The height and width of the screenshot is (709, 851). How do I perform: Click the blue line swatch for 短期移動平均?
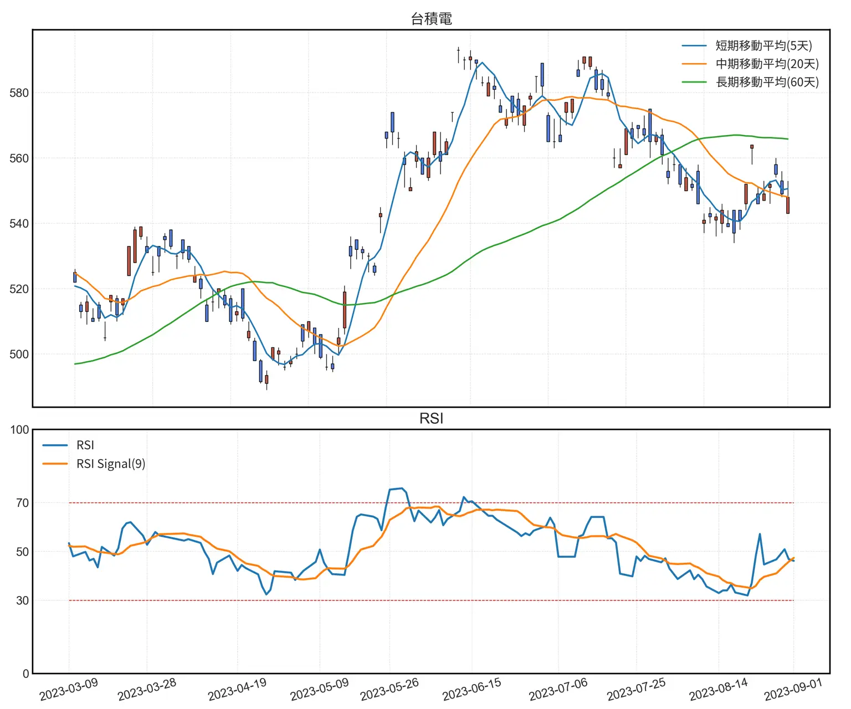[694, 46]
